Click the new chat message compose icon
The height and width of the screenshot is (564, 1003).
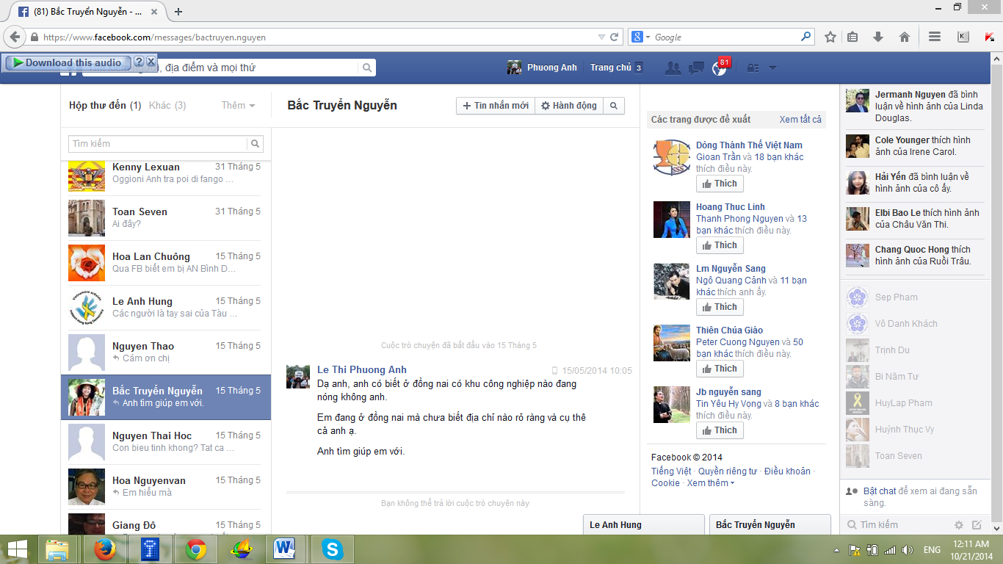click(977, 525)
